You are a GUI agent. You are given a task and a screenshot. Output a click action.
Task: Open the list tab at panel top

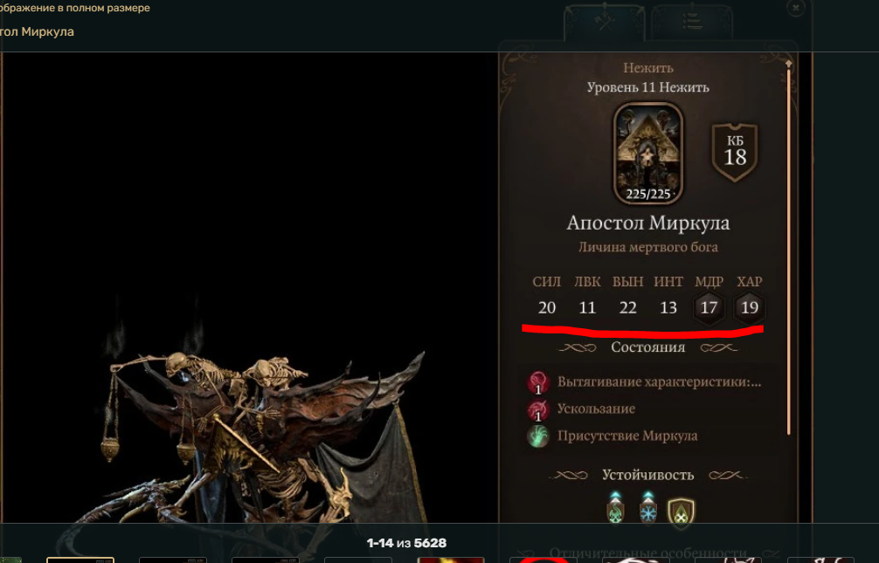tap(692, 23)
